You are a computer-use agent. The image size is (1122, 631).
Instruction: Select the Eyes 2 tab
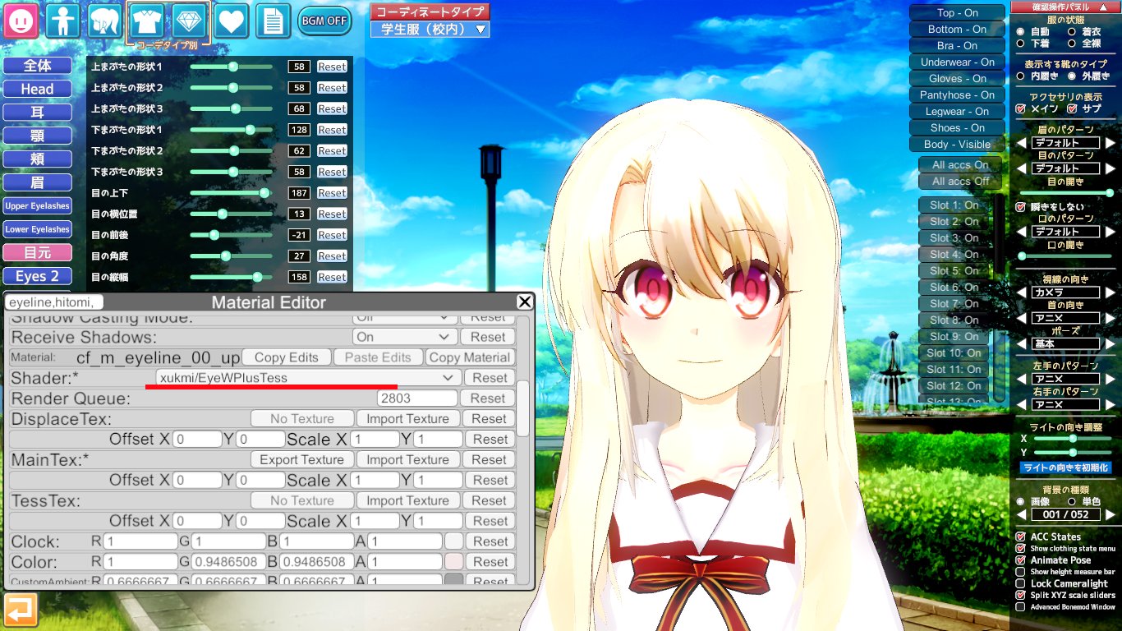click(37, 276)
